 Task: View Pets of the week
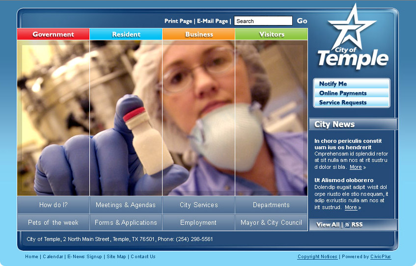coord(53,223)
